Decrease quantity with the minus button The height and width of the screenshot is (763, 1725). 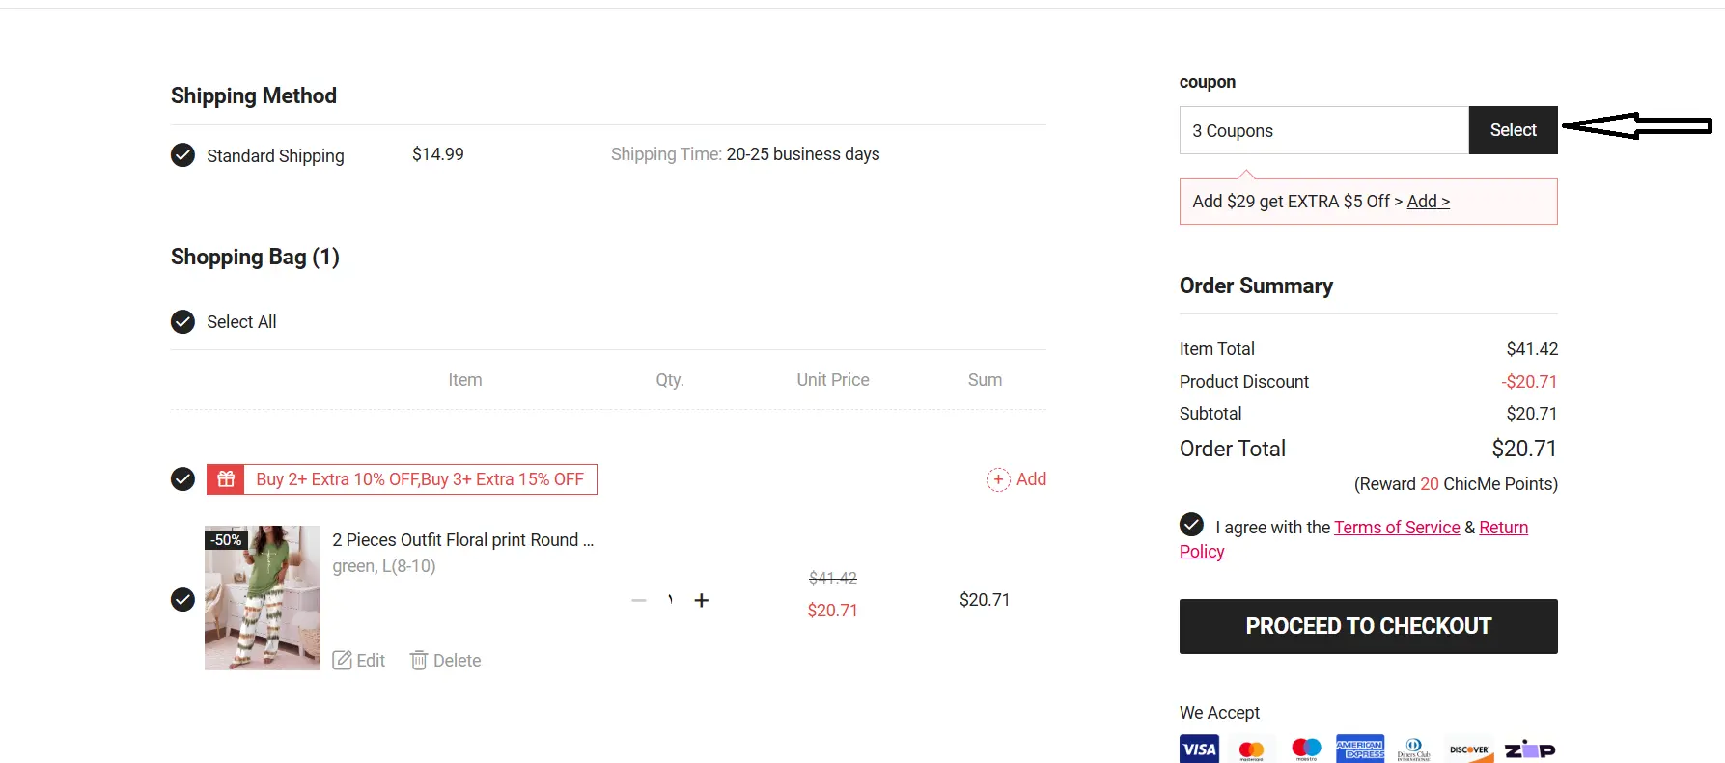(x=638, y=600)
